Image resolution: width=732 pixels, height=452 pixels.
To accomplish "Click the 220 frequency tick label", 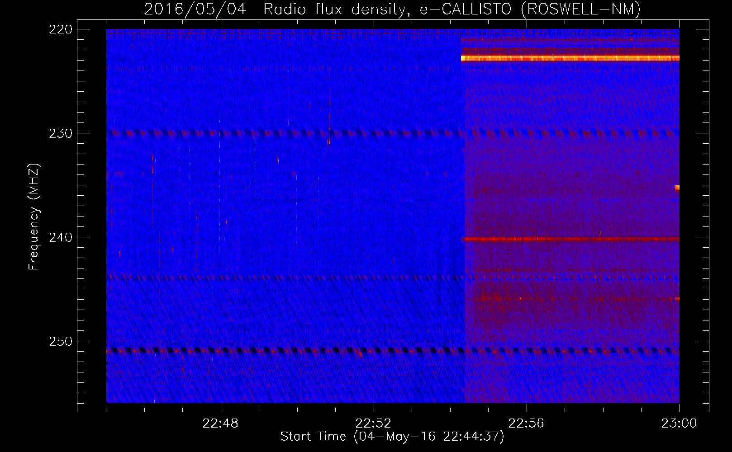I will [61, 29].
